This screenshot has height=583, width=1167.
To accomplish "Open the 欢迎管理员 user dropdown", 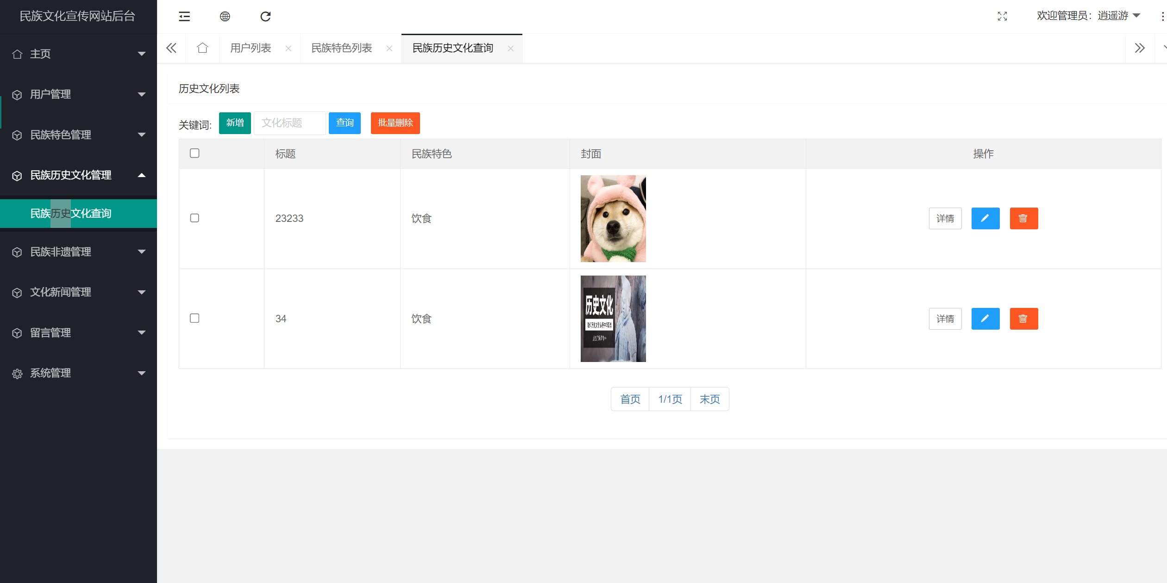I will [x=1088, y=16].
